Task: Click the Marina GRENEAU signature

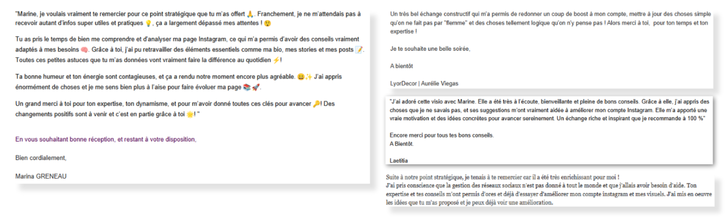Action: click(41, 176)
